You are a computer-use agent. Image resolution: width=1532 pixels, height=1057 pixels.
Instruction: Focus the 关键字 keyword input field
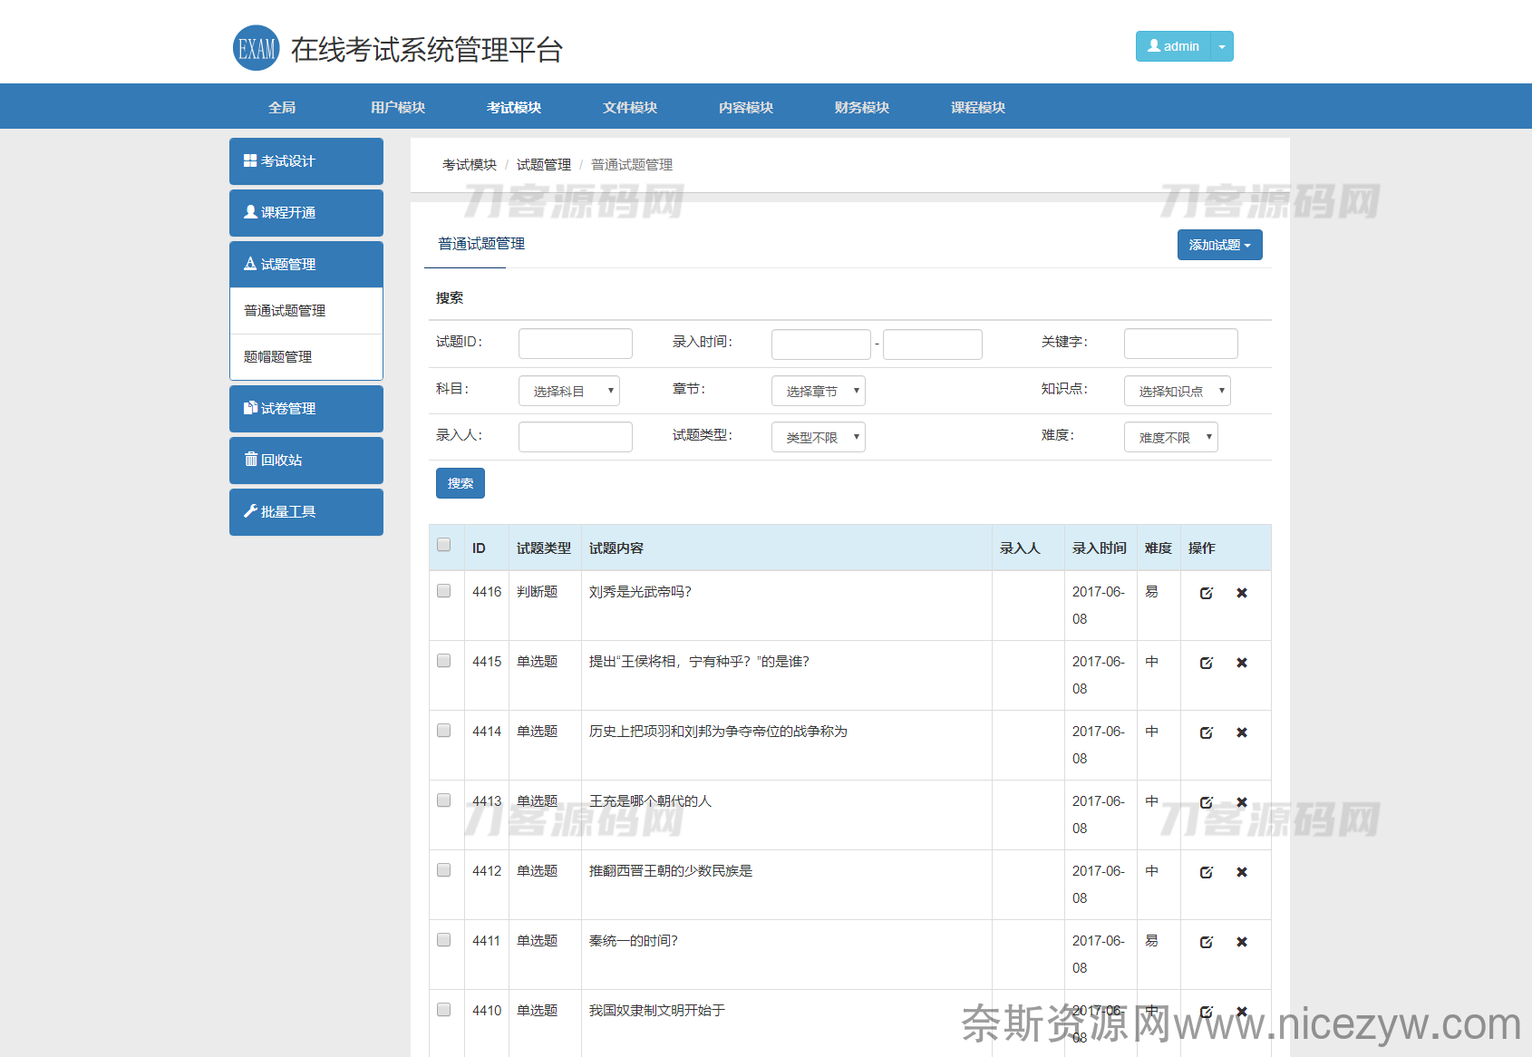[x=1181, y=344]
